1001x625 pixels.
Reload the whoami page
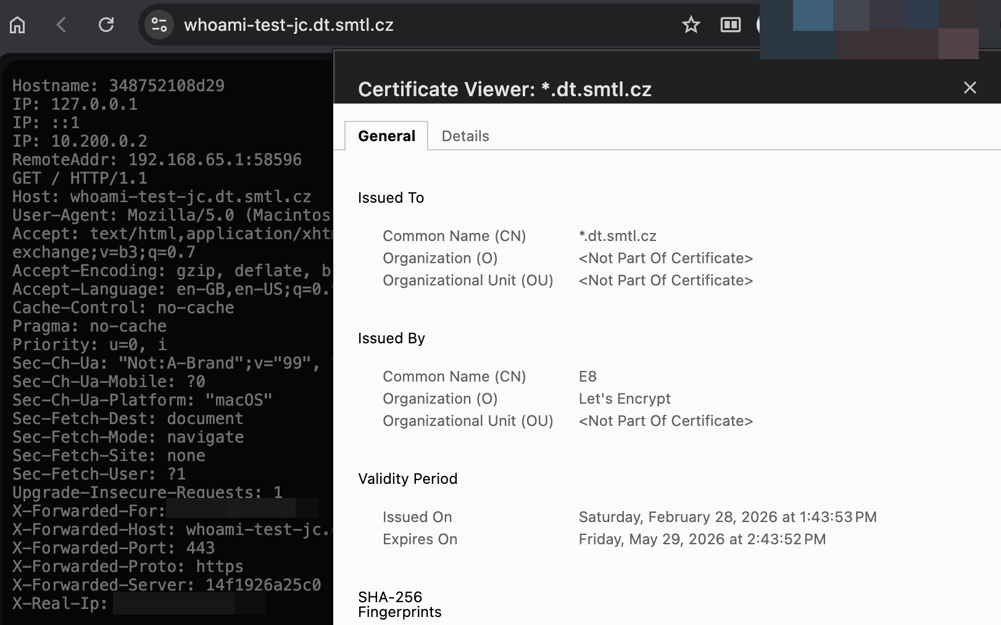pos(106,25)
